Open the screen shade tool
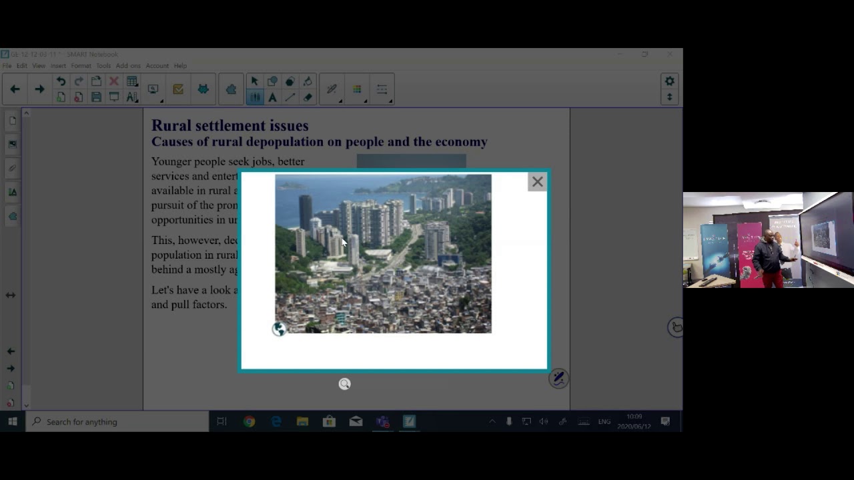This screenshot has width=854, height=480. coord(114,97)
